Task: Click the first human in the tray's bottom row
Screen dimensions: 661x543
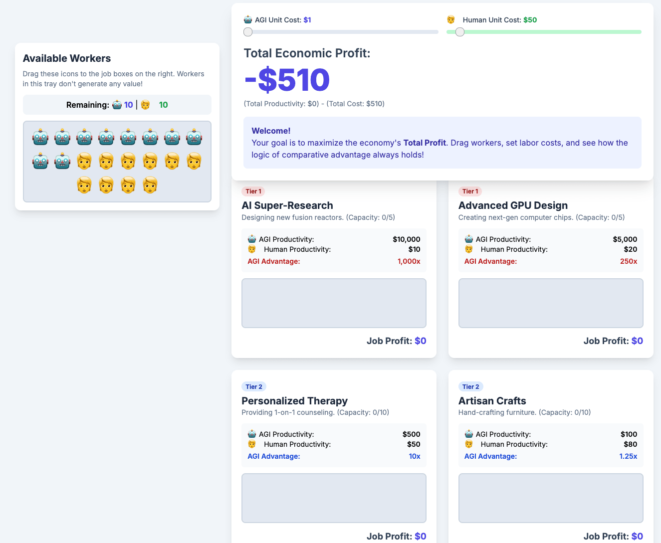Action: 84,185
